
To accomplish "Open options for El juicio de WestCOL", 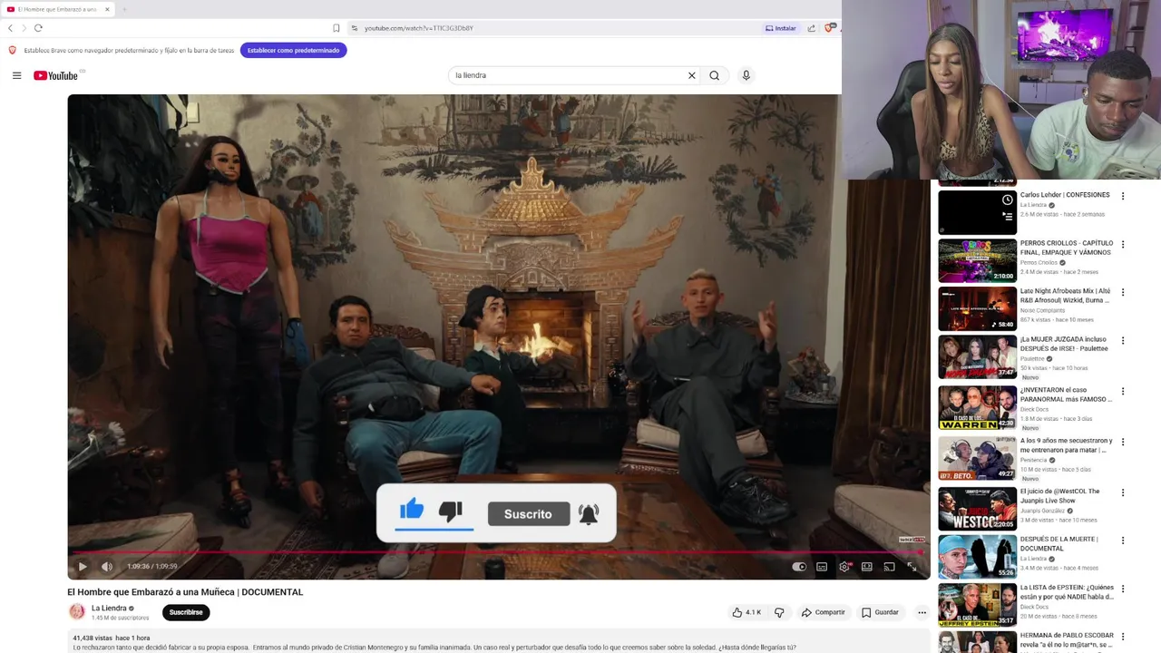I will [1123, 492].
